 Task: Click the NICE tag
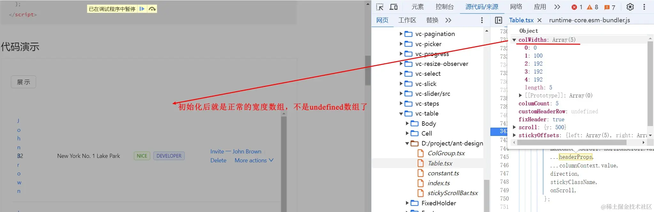coord(142,156)
